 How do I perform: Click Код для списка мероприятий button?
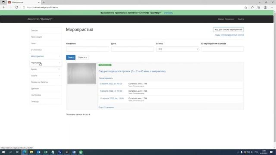tap(228, 30)
